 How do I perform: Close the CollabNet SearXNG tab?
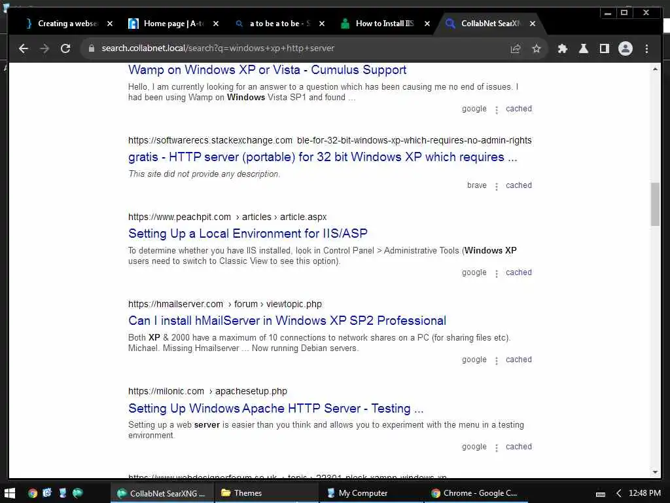point(533,24)
